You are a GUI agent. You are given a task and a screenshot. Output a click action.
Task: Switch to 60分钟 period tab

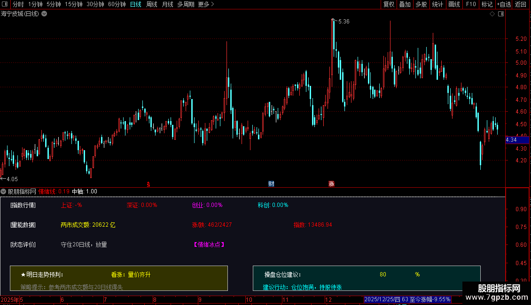(117, 4)
